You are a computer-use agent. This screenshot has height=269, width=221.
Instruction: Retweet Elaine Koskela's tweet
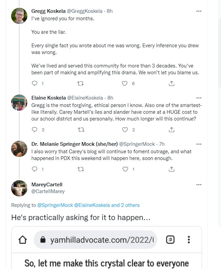81,130
